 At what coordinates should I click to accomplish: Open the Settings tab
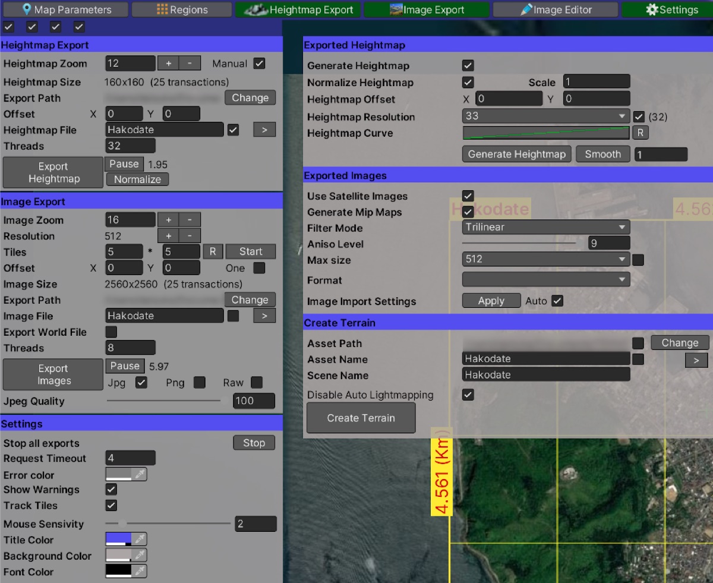667,10
